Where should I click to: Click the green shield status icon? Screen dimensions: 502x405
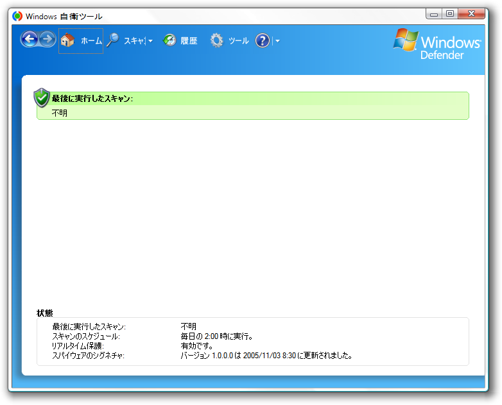(x=42, y=98)
